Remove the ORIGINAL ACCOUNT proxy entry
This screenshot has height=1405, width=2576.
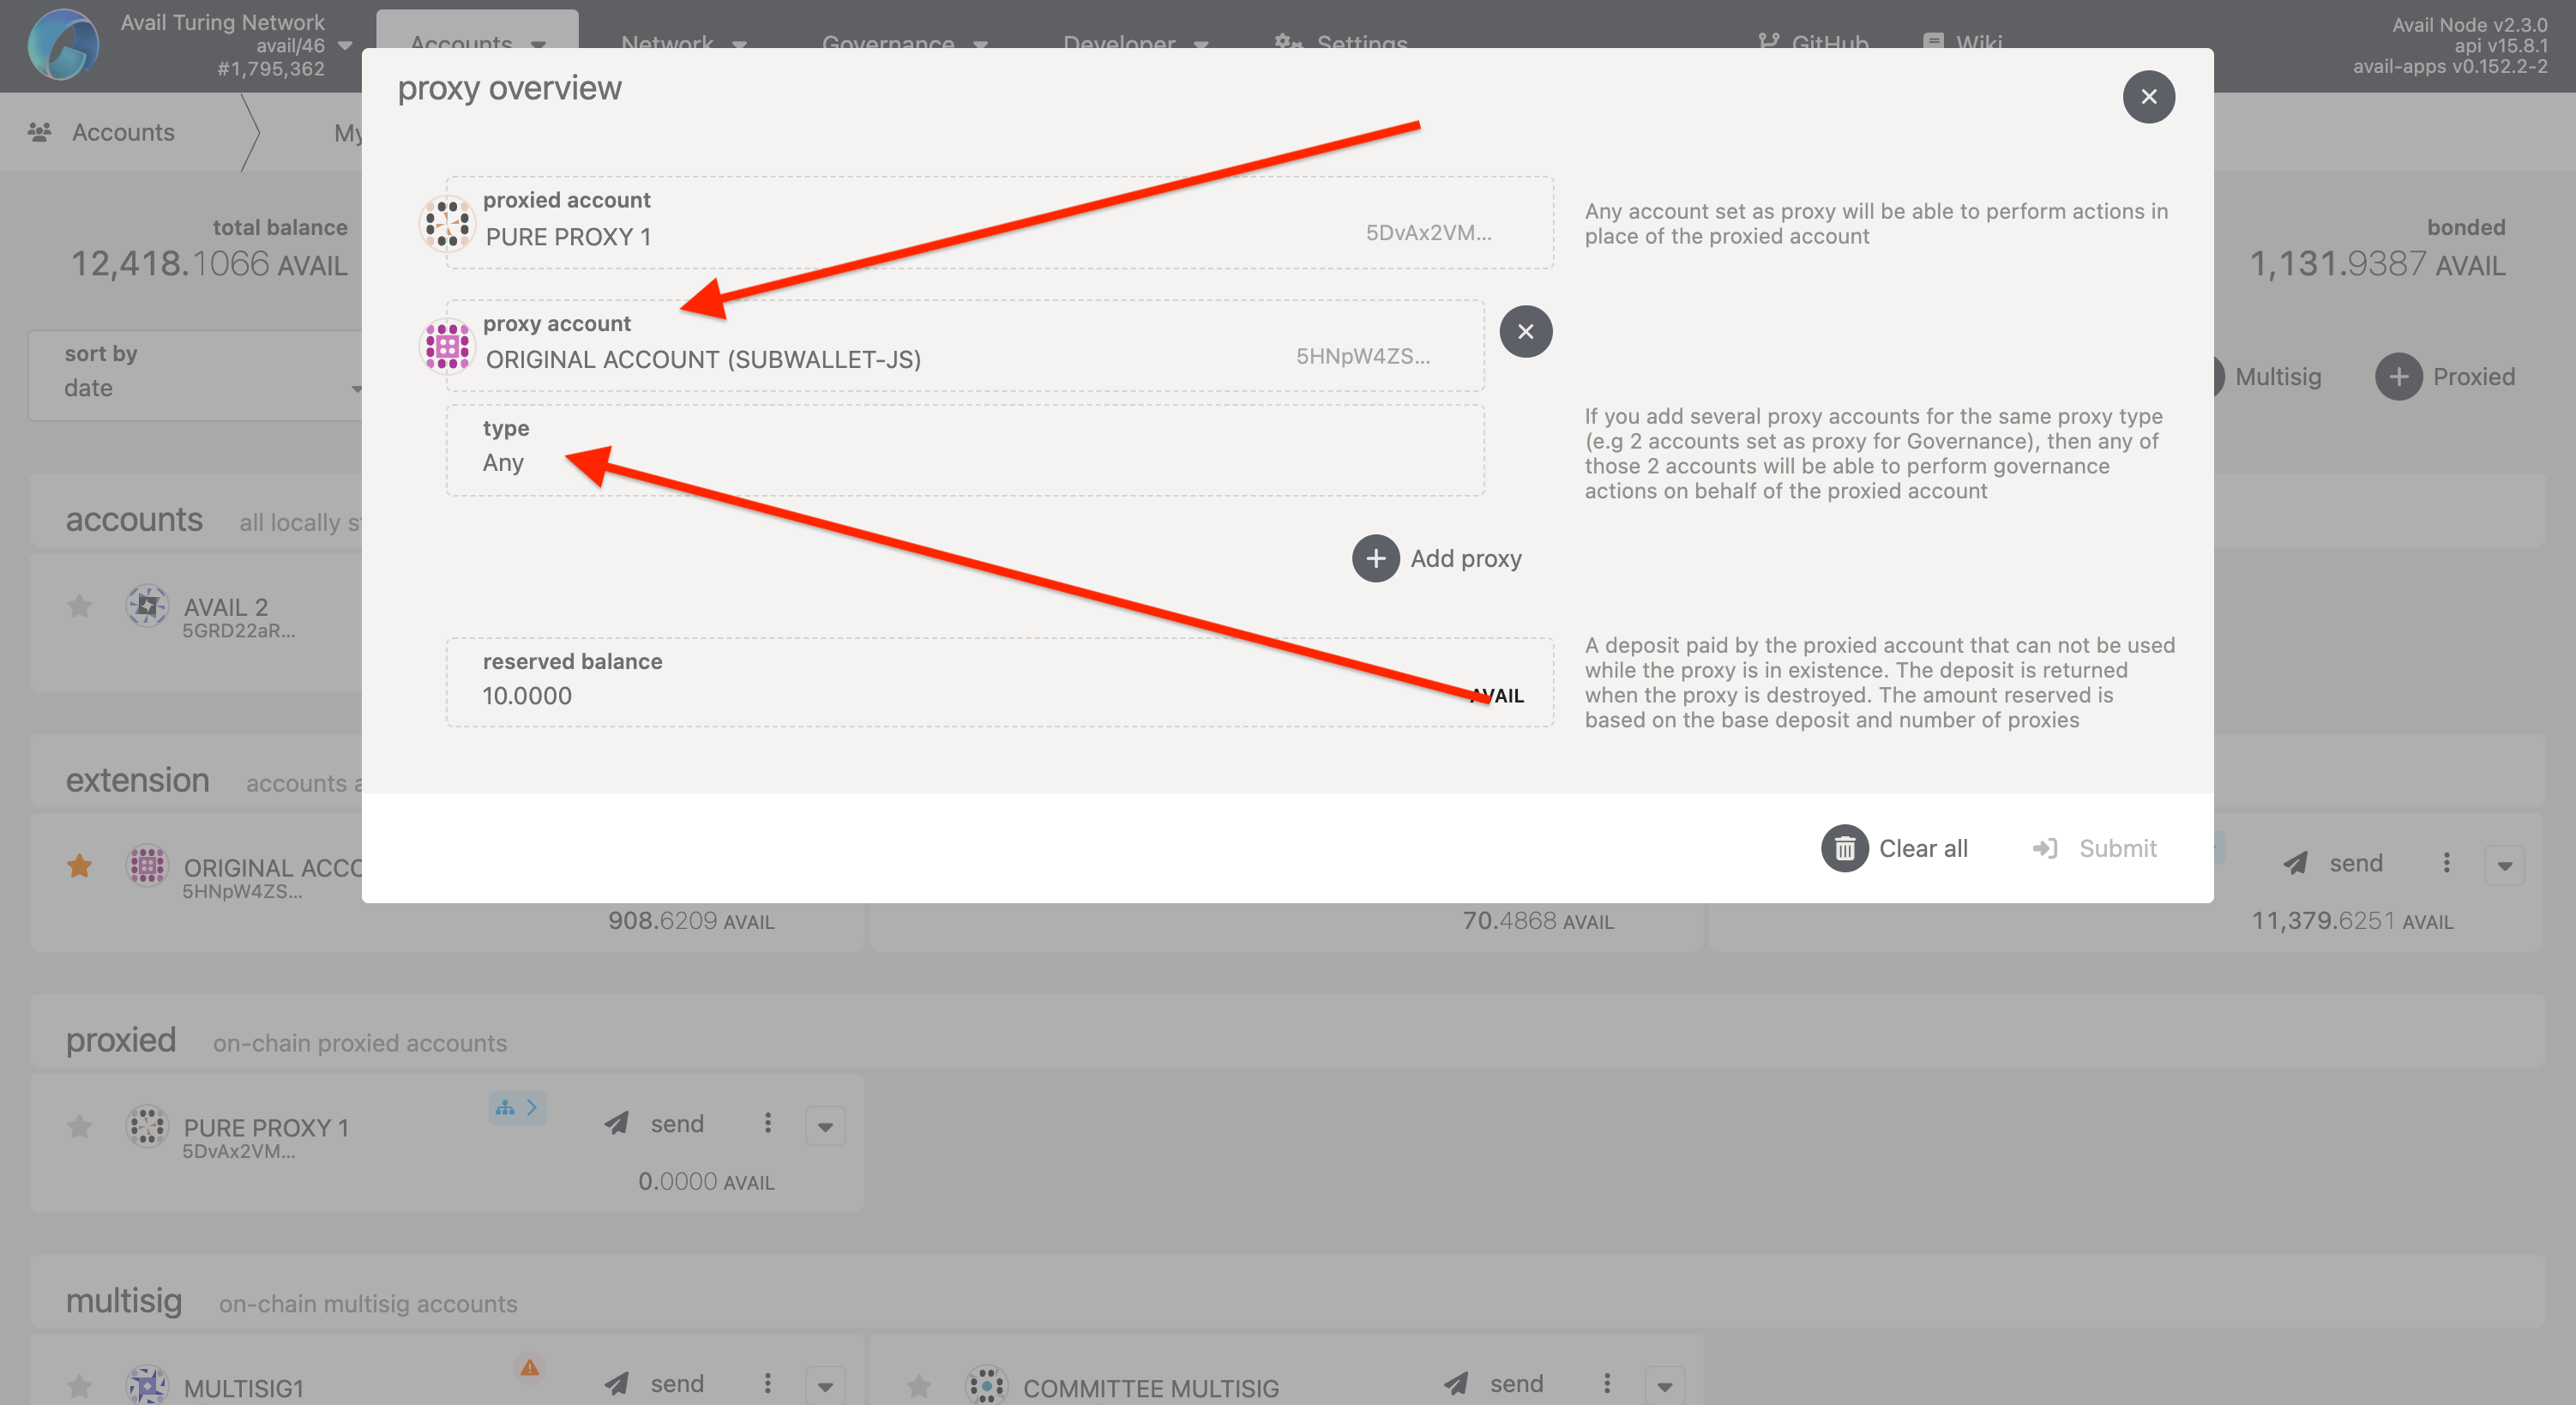(x=1525, y=331)
